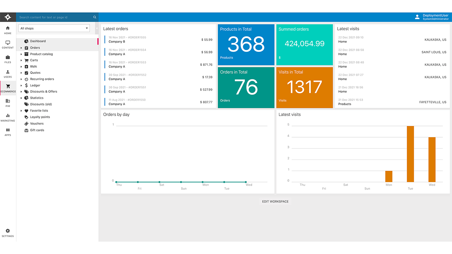Click the Ledger dollar icon
The height and width of the screenshot is (254, 452).
26,85
